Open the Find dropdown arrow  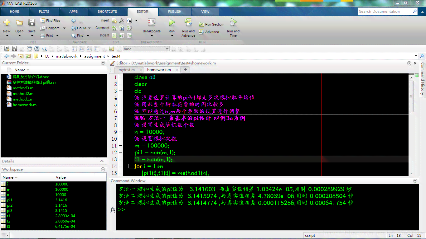[88, 35]
